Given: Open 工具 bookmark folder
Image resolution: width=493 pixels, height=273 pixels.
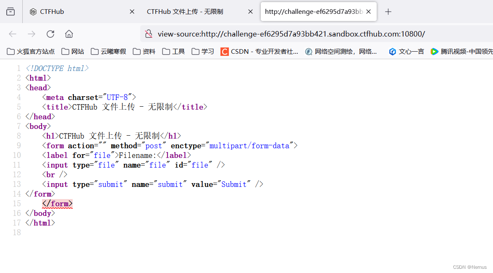Looking at the screenshot, I should [x=173, y=52].
